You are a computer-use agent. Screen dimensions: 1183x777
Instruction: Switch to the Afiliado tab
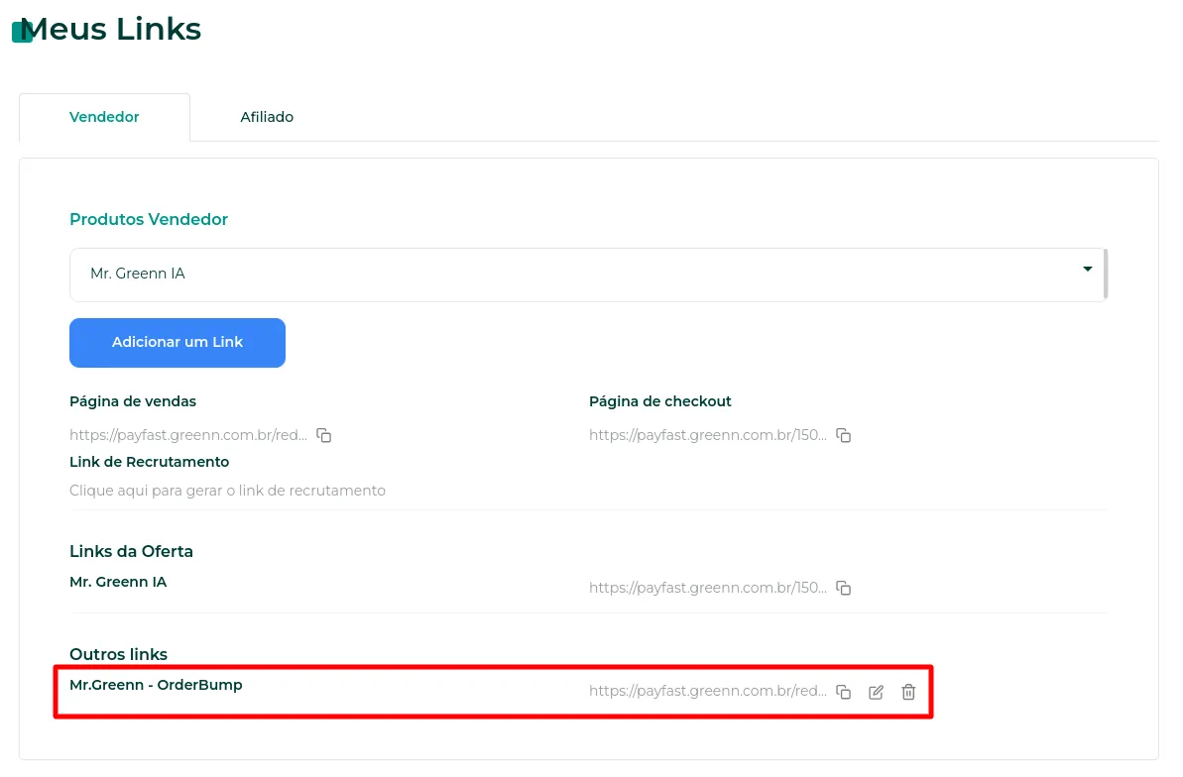[x=267, y=117]
